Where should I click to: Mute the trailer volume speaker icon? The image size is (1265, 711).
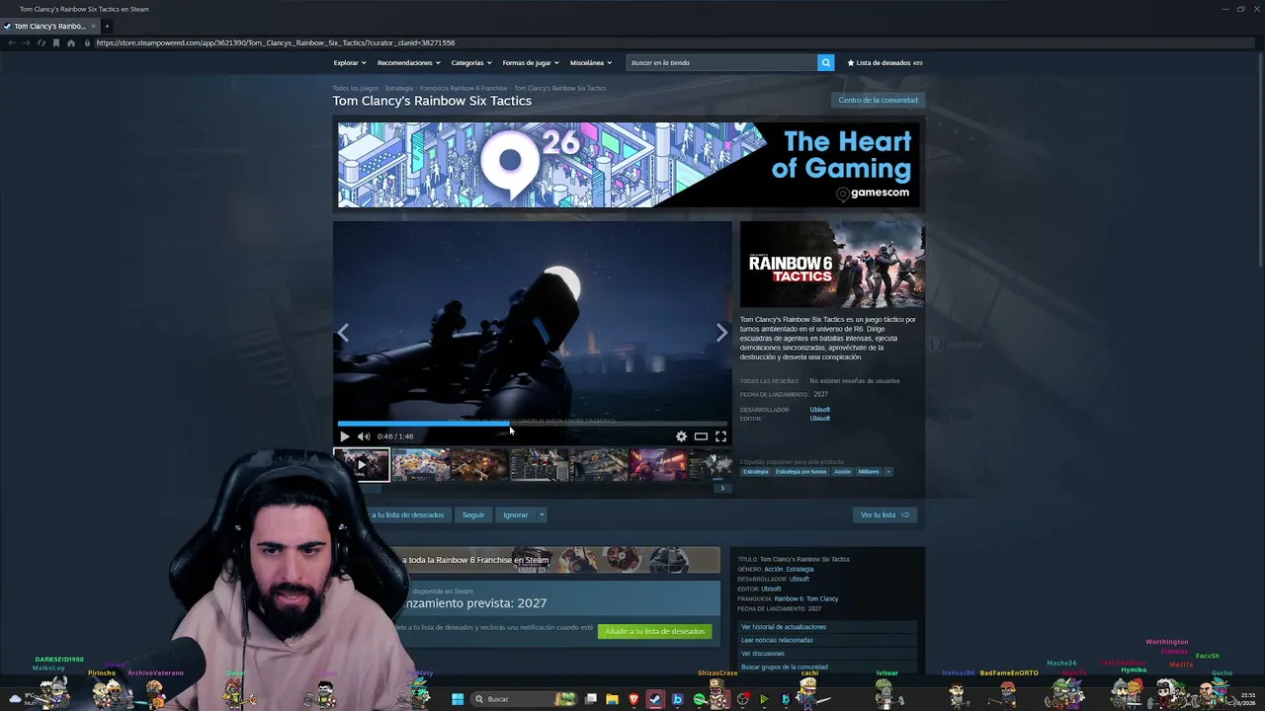pos(364,436)
